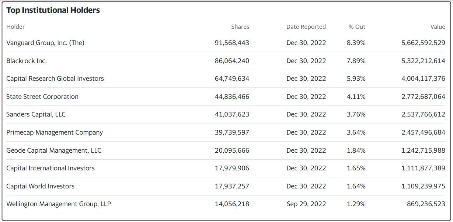Image resolution: width=453 pixels, height=222 pixels.
Task: Click shares value 17,937,257
Action: (x=232, y=186)
